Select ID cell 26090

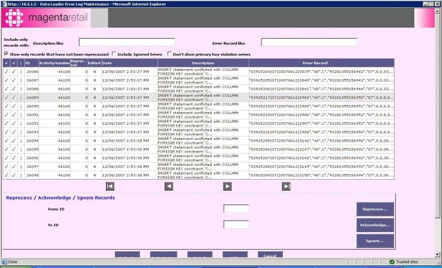point(32,106)
